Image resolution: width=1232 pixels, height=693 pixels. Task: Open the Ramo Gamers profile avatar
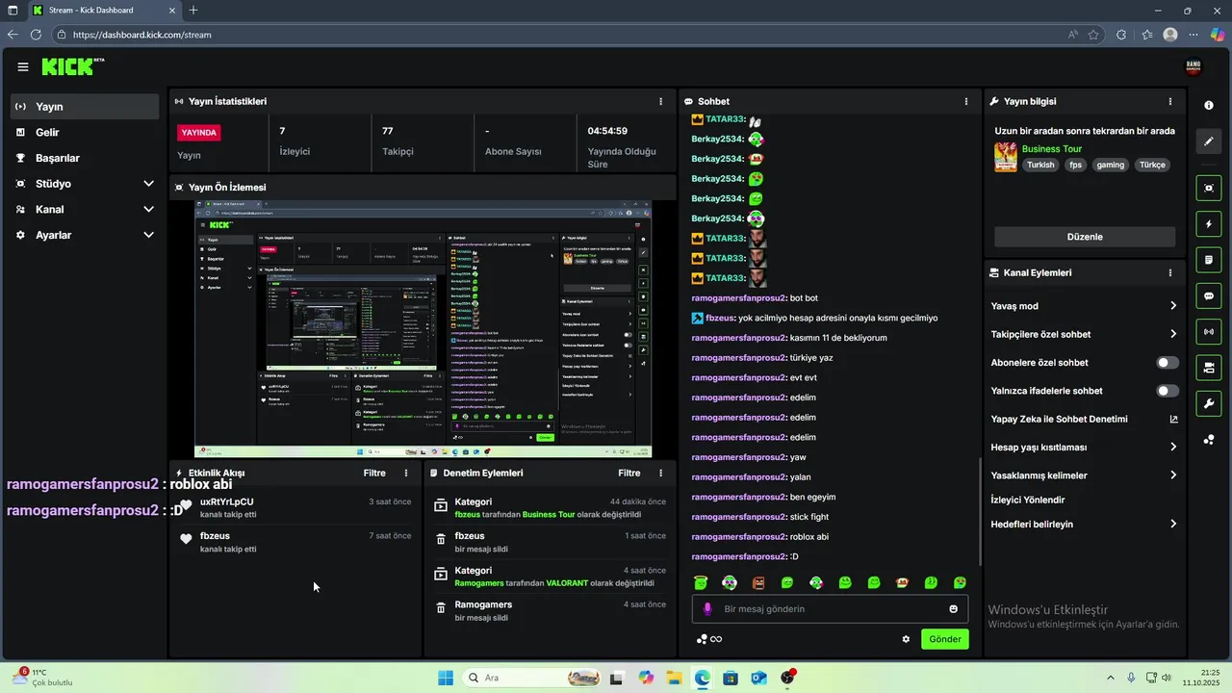[x=1193, y=66]
